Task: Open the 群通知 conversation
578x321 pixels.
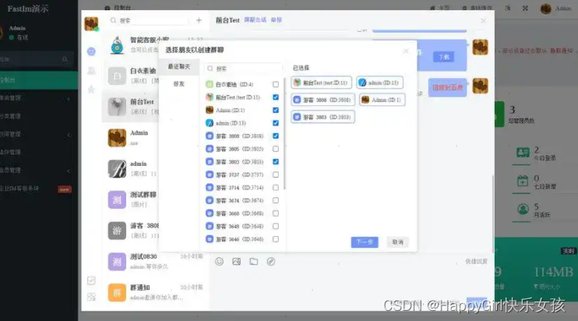Action: click(x=156, y=292)
